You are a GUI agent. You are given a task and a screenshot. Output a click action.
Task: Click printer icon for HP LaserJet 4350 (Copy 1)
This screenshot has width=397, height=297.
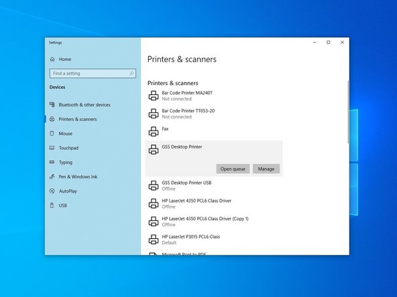coord(154,221)
